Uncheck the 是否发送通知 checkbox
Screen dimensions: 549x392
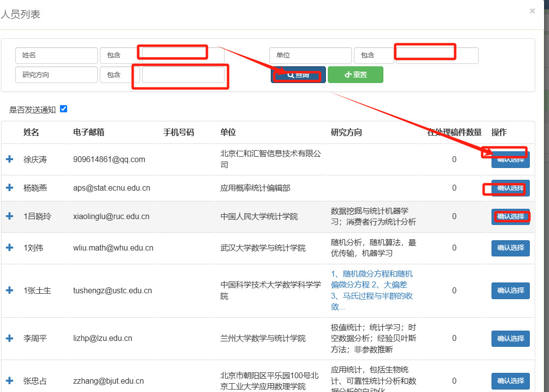click(x=63, y=109)
